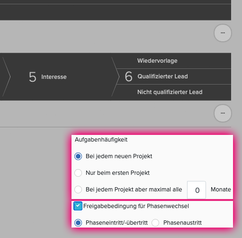This screenshot has height=238, width=242.
Task: Click the Monate label beside the number field
Action: [221, 190]
